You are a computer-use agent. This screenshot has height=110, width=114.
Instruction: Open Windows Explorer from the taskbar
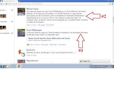click(8, 67)
